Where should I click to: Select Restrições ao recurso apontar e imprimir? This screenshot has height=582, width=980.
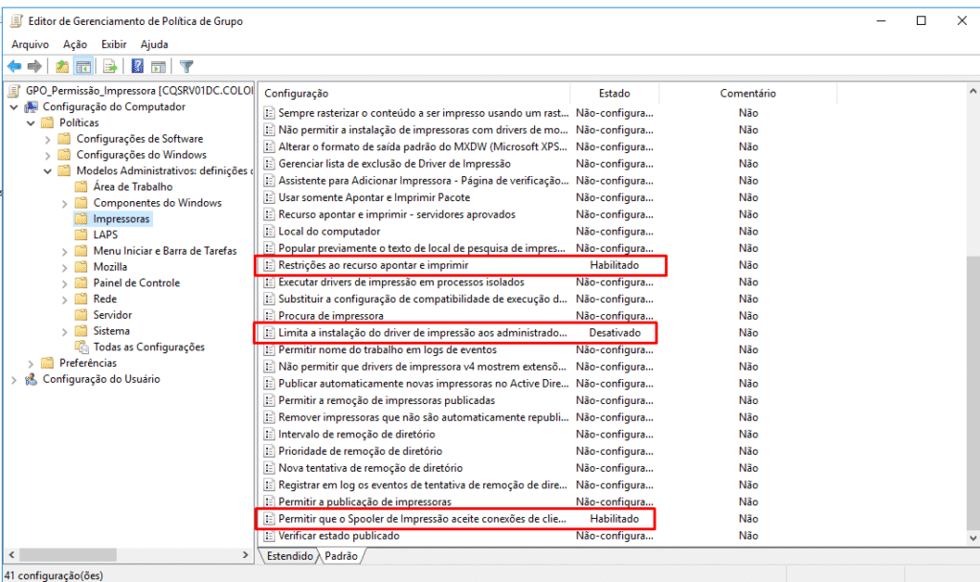(373, 264)
